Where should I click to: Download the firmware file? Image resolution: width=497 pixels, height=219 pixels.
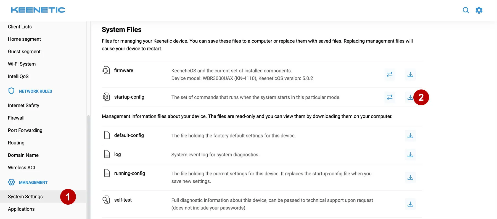tap(410, 75)
